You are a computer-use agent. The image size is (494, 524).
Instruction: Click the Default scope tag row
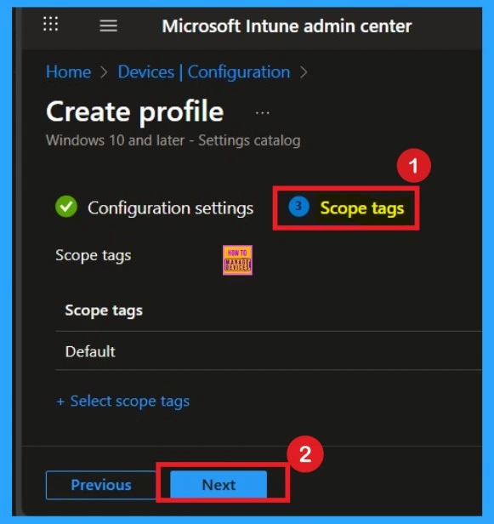269,351
